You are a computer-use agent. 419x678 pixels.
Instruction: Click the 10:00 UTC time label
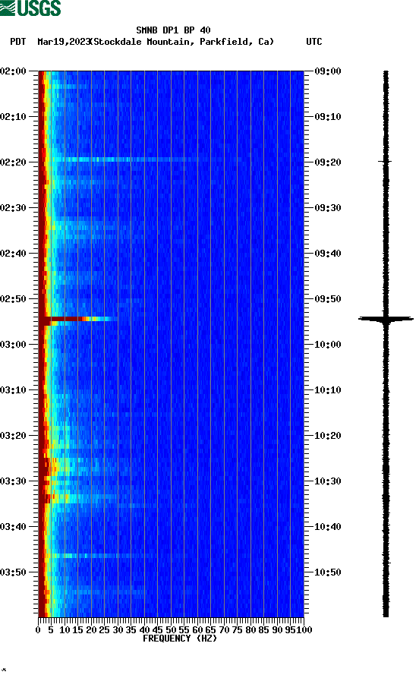(328, 345)
